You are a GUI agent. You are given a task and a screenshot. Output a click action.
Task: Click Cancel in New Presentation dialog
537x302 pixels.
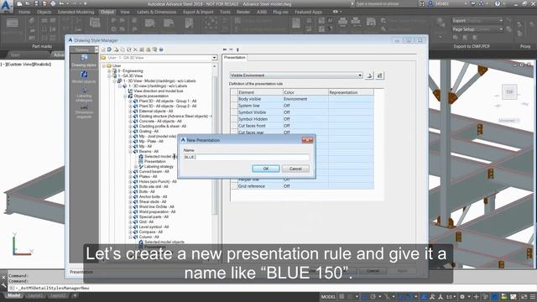(295, 169)
